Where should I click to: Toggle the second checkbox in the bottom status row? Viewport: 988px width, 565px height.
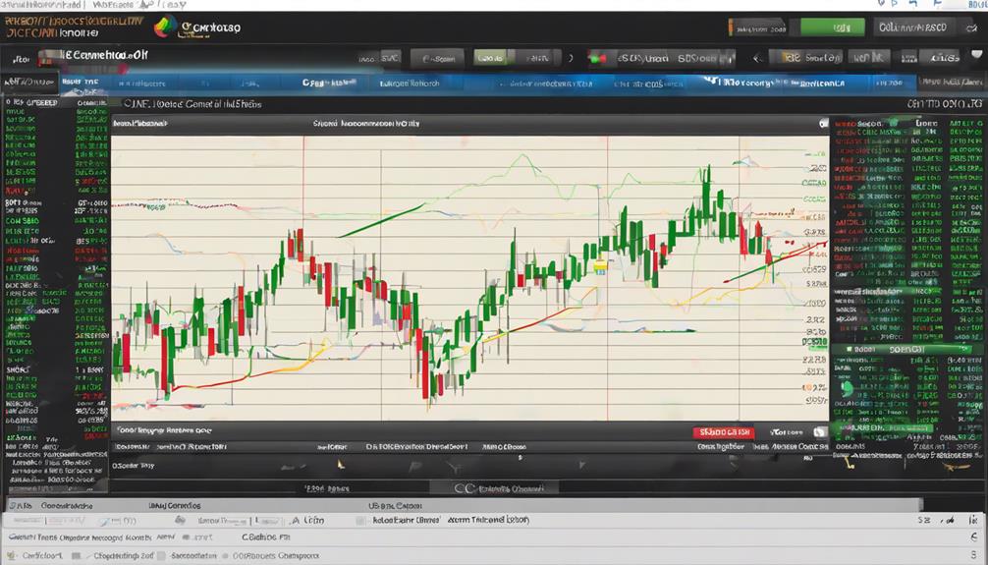coord(161,556)
